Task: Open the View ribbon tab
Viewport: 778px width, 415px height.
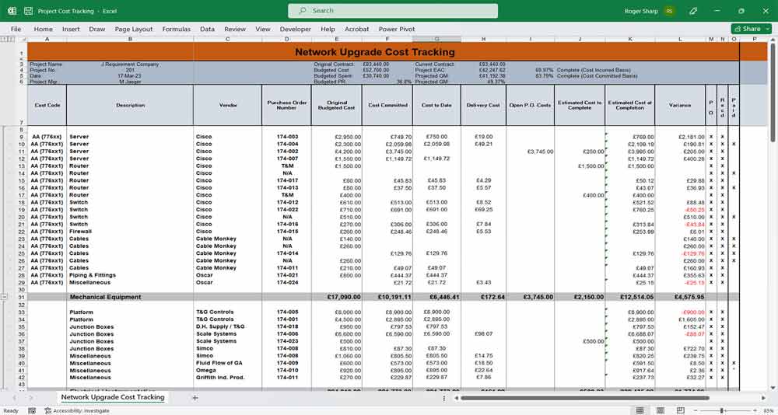Action: pyautogui.click(x=263, y=30)
